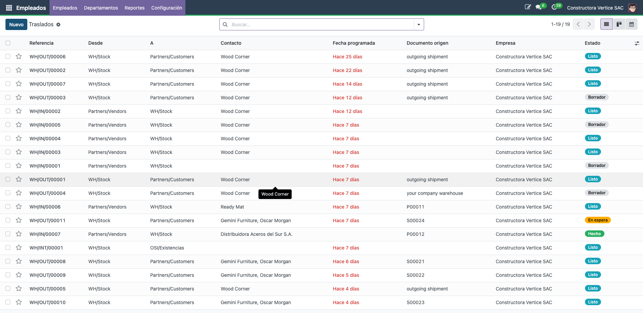
Task: Star the WH/OUT/00007 transfer
Action: (x=19, y=84)
